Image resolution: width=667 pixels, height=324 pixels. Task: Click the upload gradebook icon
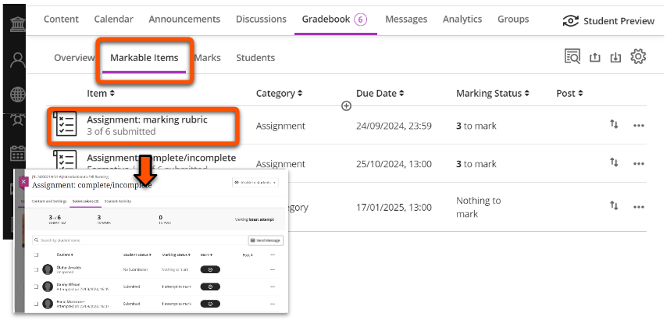[595, 57]
